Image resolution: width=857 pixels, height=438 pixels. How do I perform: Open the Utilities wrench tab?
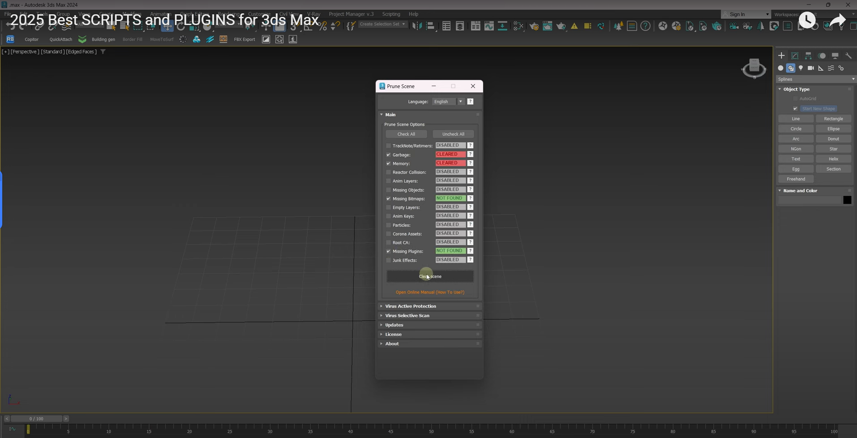pos(849,56)
